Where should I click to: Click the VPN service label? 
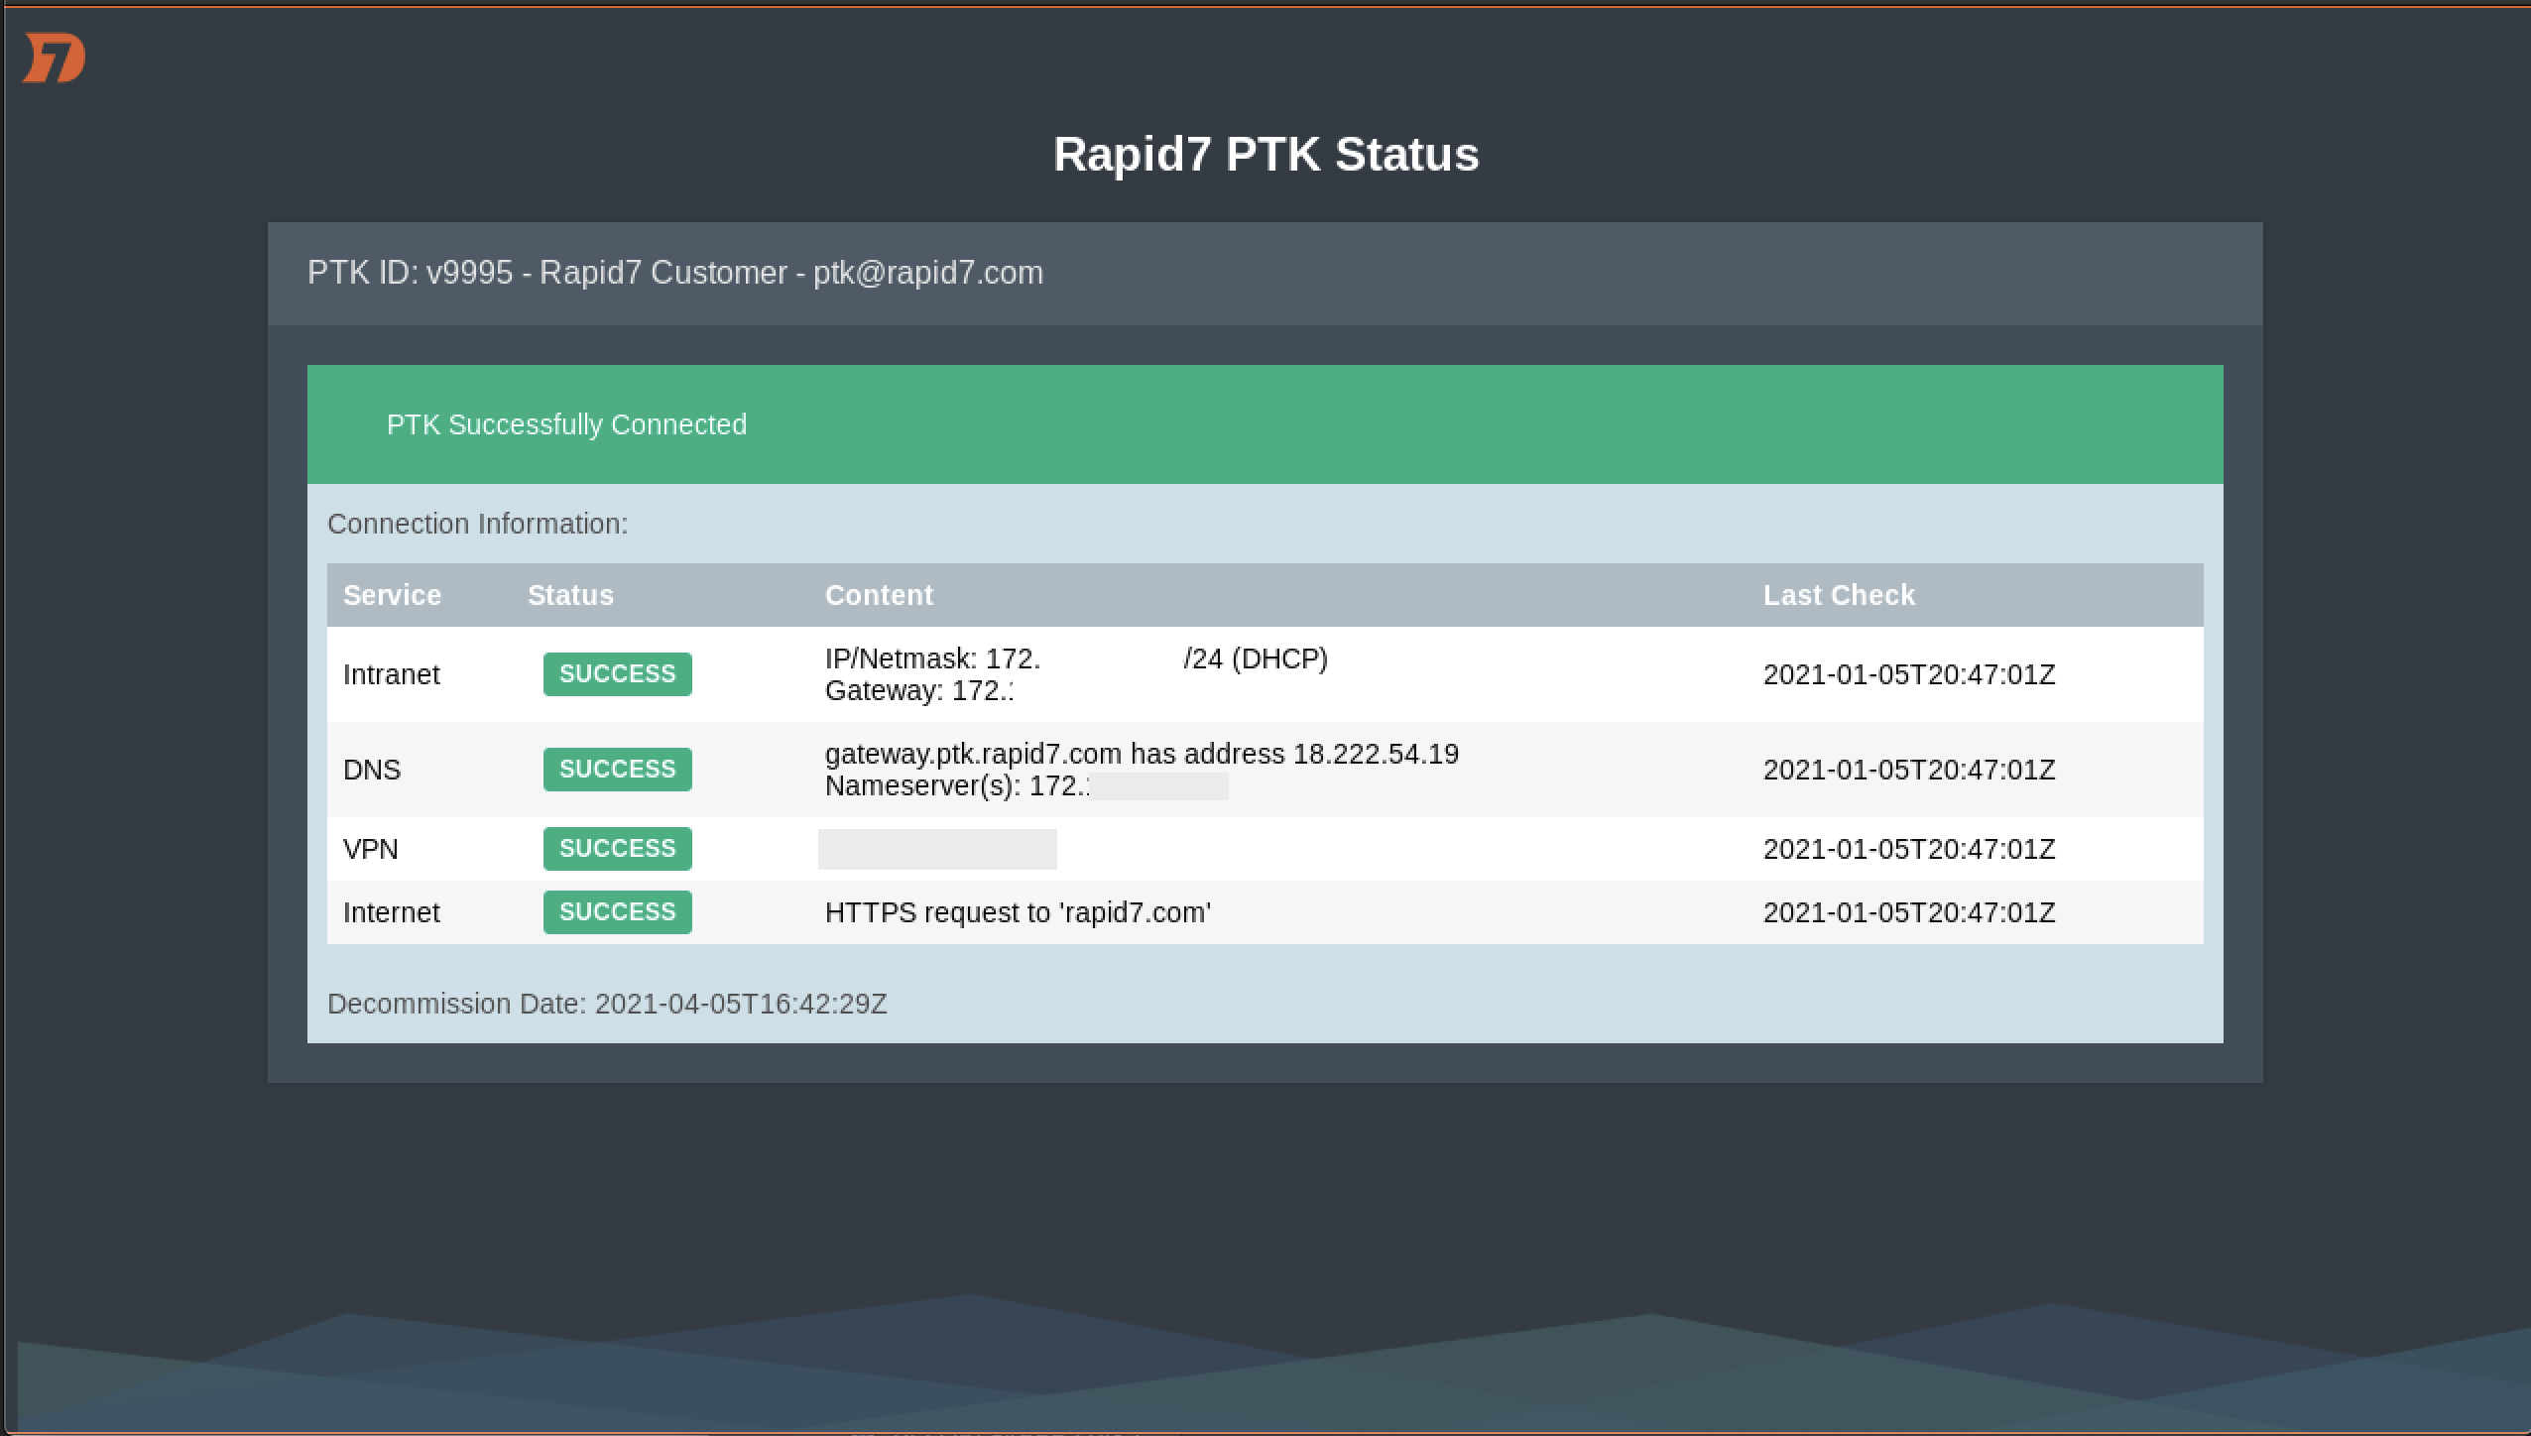[370, 849]
